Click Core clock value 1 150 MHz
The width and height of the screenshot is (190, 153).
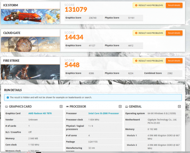(x=34, y=145)
